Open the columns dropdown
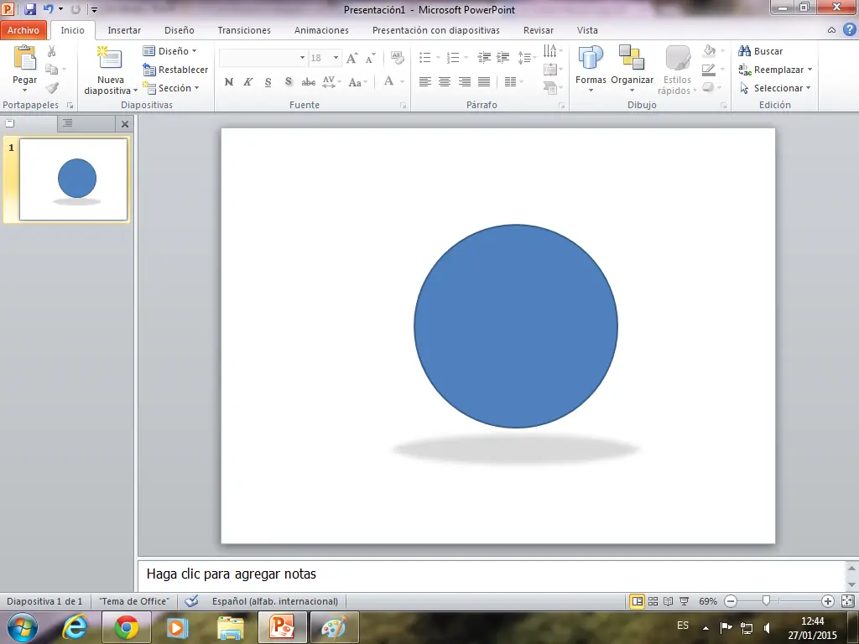This screenshot has height=644, width=859. pyautogui.click(x=514, y=82)
